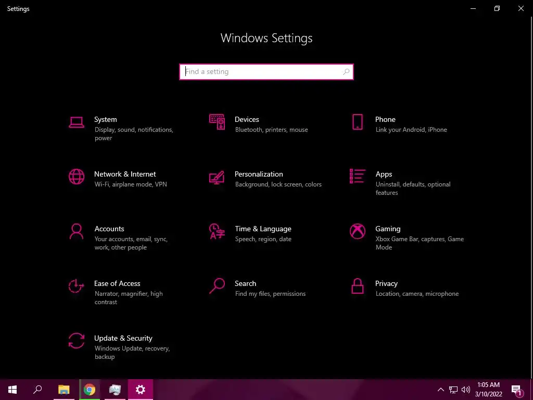Image resolution: width=533 pixels, height=400 pixels.
Task: Select the Apps category title
Action: [384, 174]
